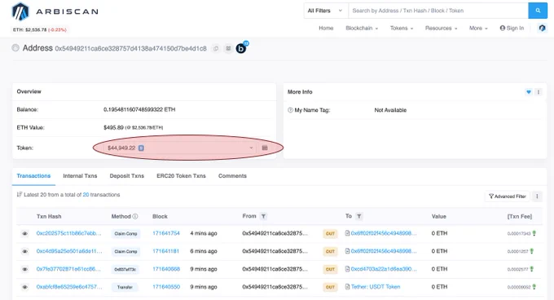Open three-dot menu beside Advanced Filter
Image resolution: width=554 pixels, height=300 pixels.
coord(537,196)
